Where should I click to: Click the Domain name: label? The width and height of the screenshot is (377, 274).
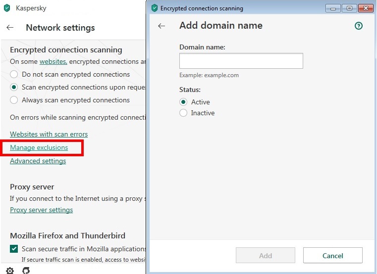[202, 47]
